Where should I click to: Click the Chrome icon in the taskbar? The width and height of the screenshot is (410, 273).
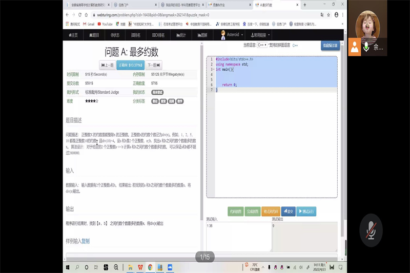150,267
